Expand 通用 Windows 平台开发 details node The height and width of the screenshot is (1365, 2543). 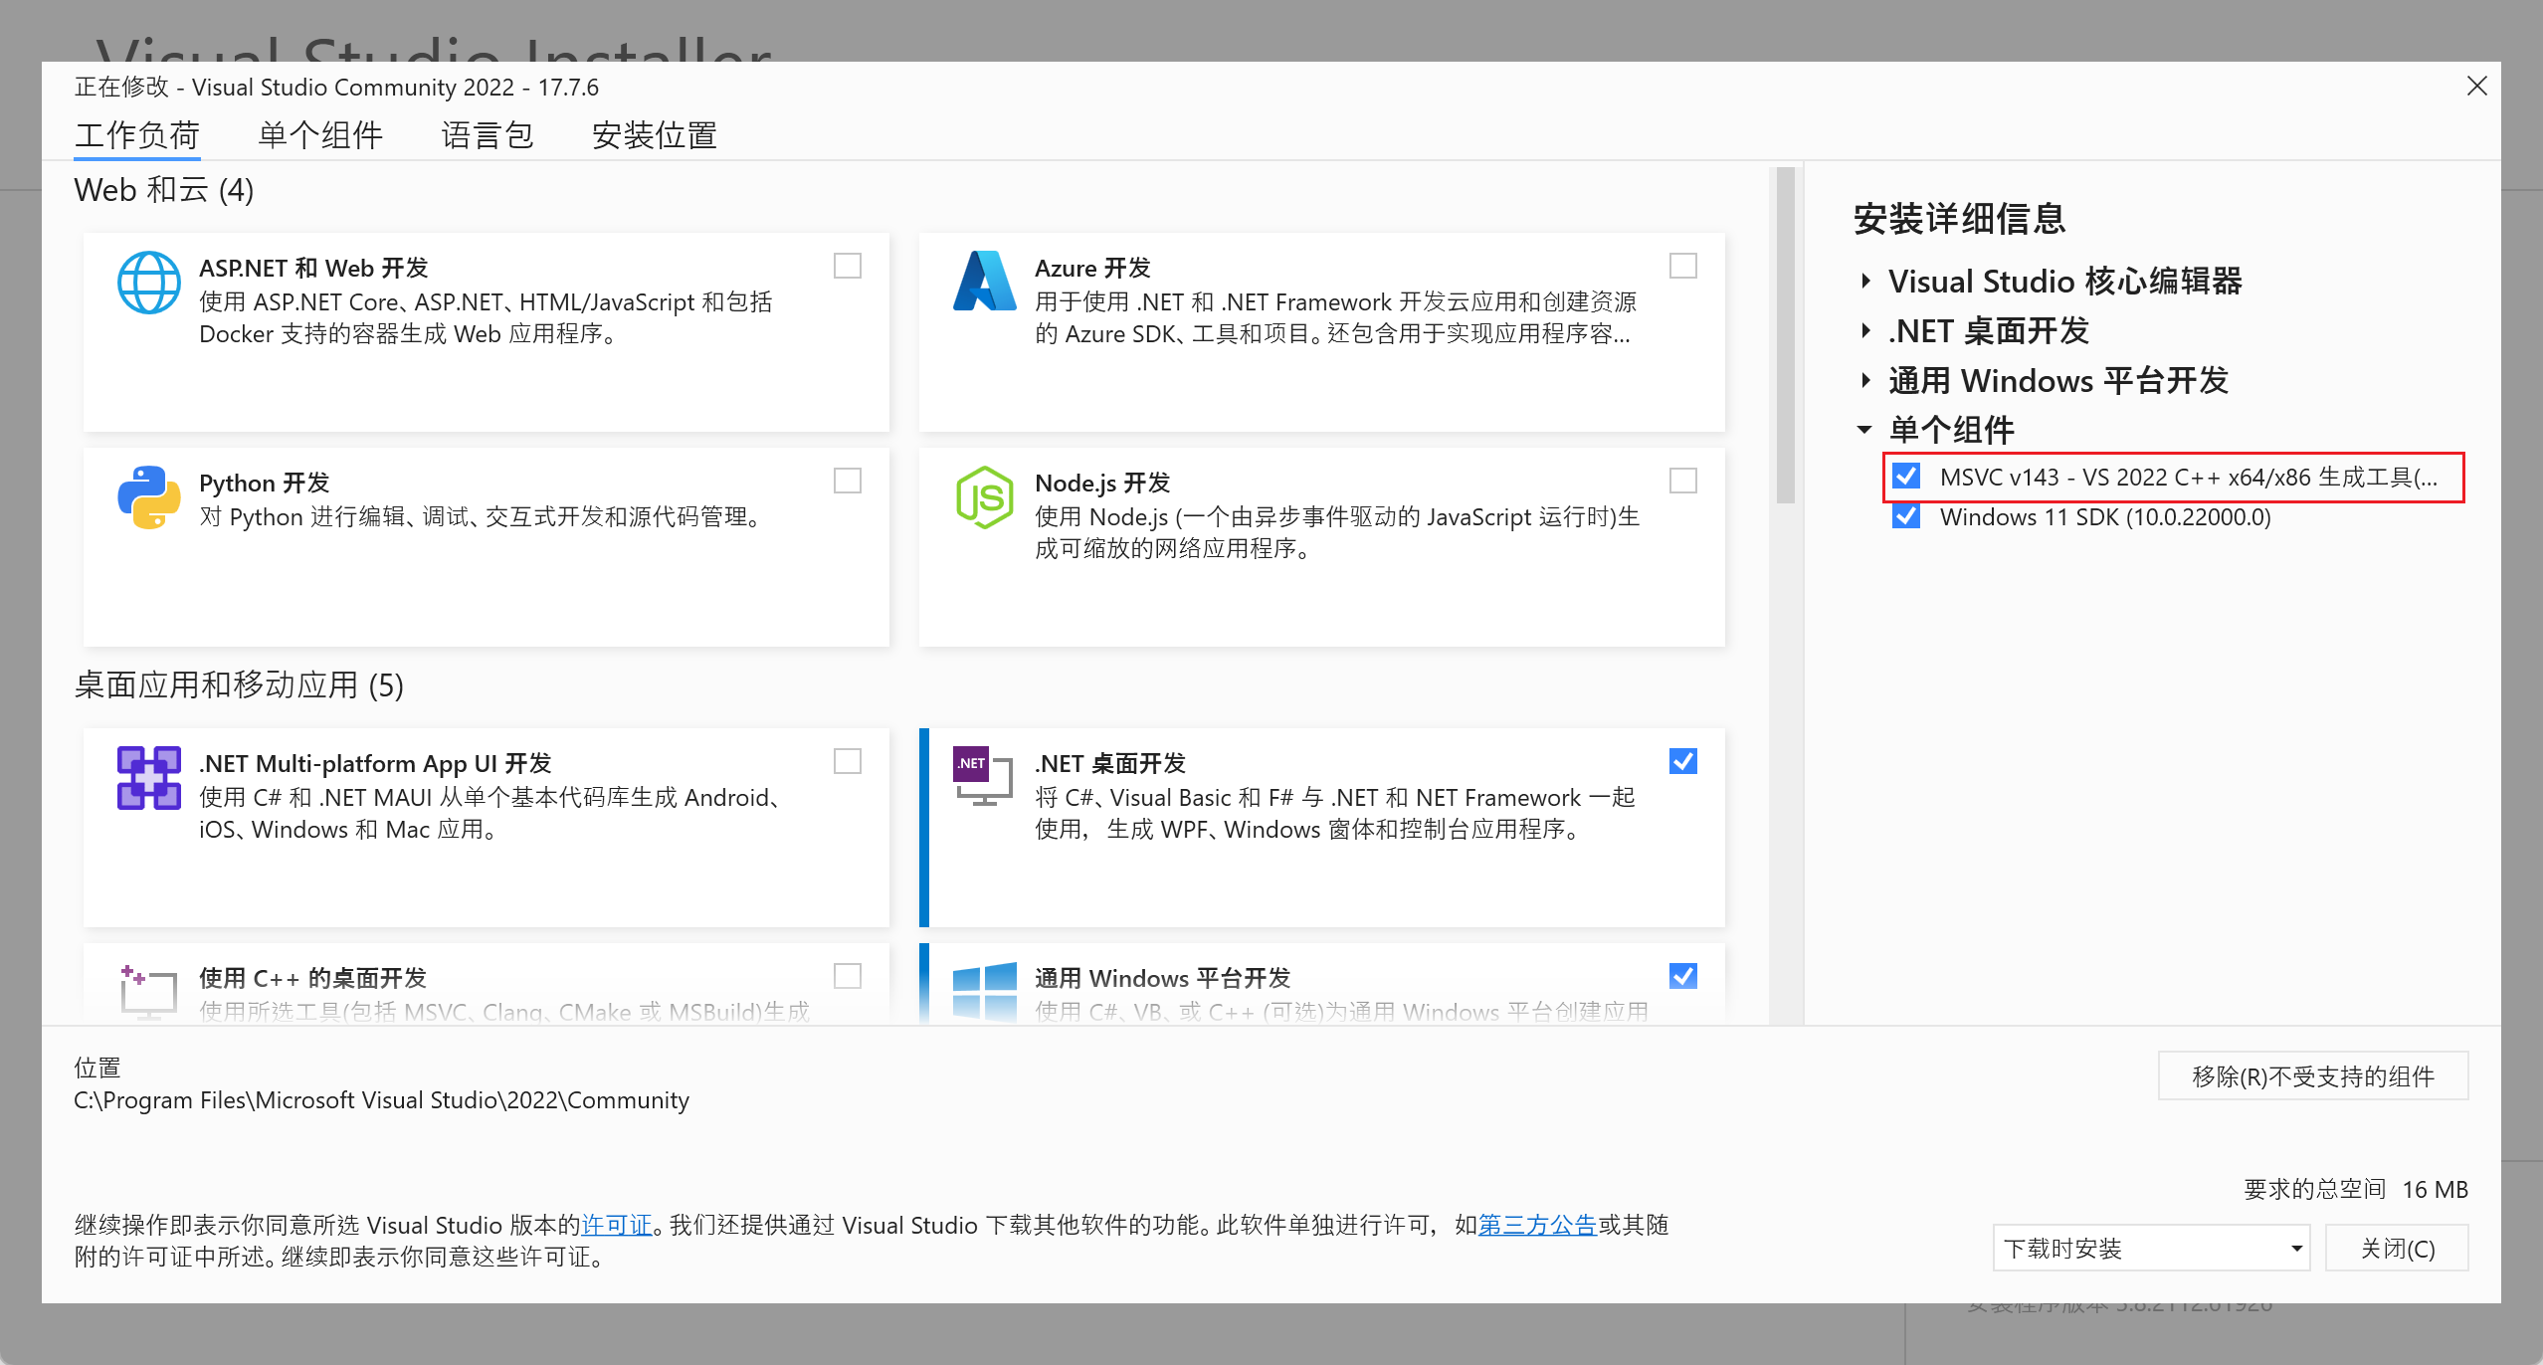click(1865, 381)
